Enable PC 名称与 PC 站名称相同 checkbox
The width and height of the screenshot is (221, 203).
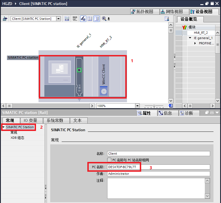pos(109,160)
